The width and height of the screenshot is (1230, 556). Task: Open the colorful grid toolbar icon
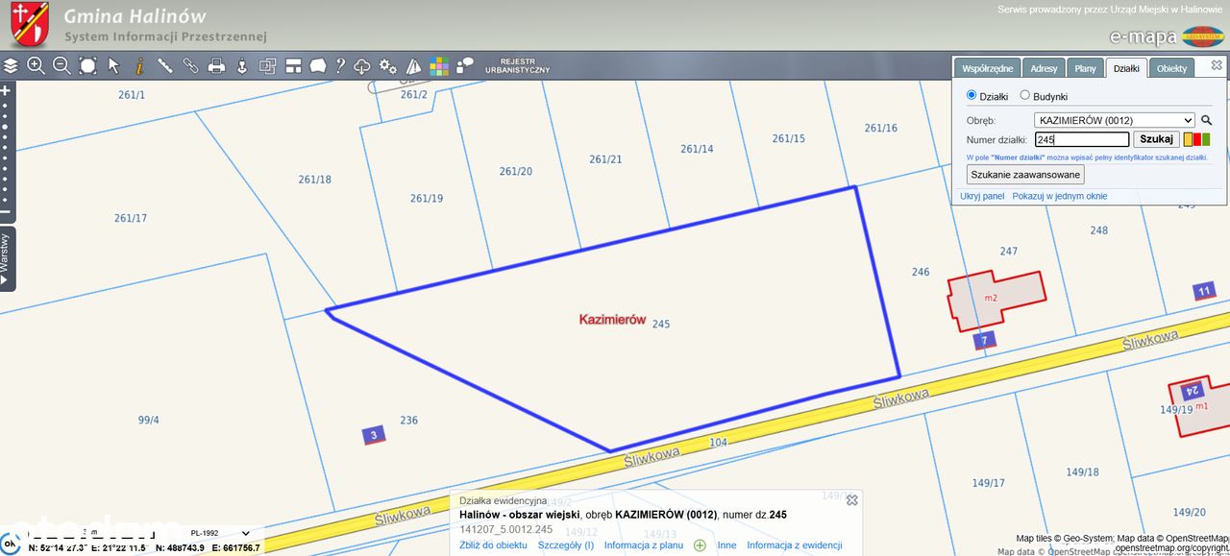439,66
